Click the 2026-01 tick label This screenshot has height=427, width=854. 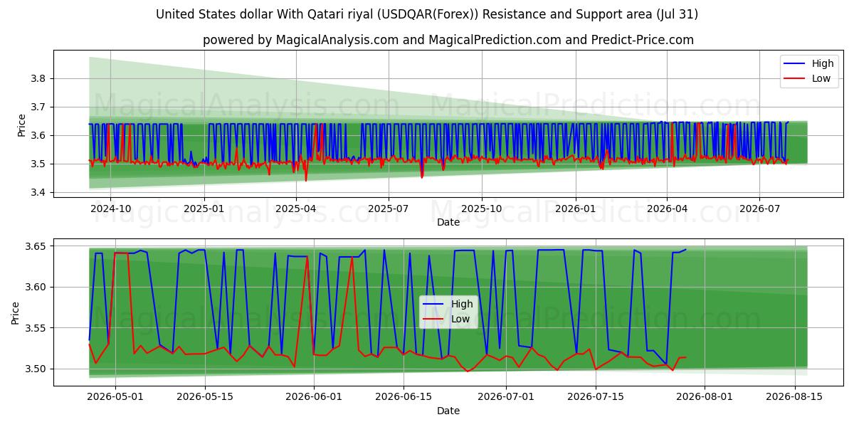575,209
